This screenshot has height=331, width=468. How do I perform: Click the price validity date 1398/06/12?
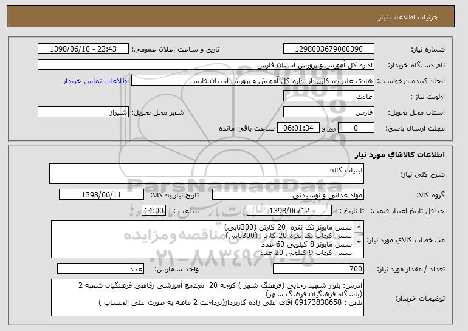289,211
